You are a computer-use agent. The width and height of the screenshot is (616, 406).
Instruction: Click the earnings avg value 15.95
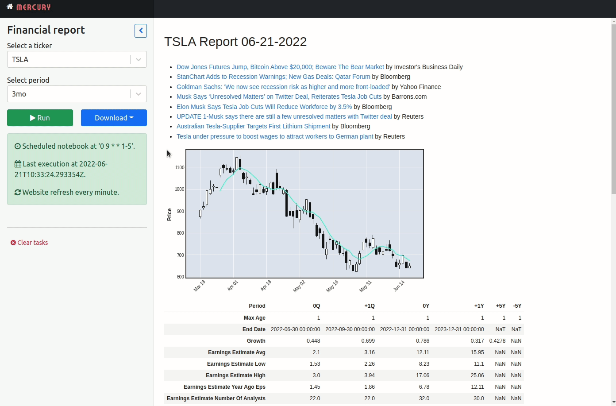[477, 352]
